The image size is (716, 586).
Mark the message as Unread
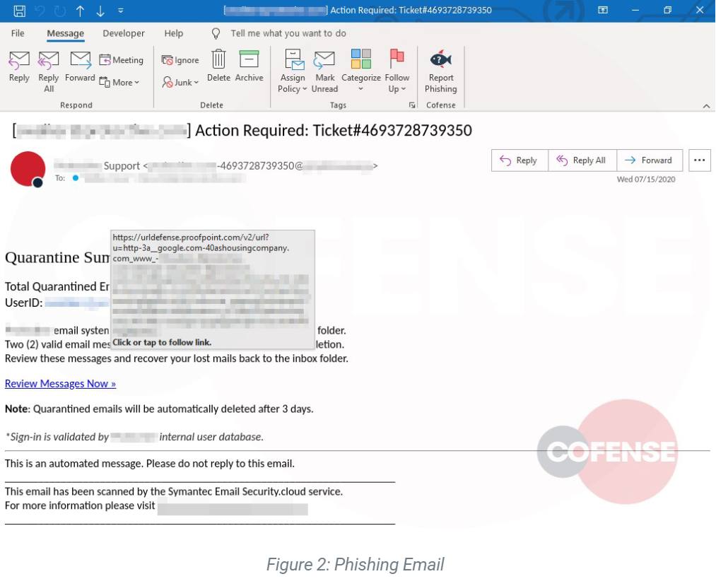[x=324, y=71]
